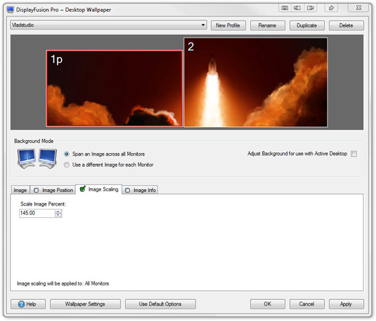The width and height of the screenshot is (376, 321).
Task: Click the 'Scale Image Percent:' label
Action: point(43,204)
